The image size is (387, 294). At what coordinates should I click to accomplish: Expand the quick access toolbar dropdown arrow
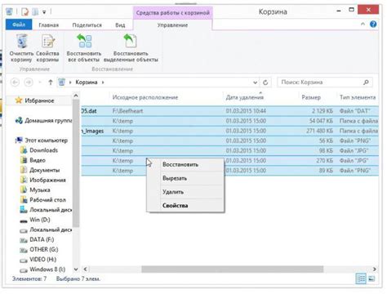[x=44, y=12]
